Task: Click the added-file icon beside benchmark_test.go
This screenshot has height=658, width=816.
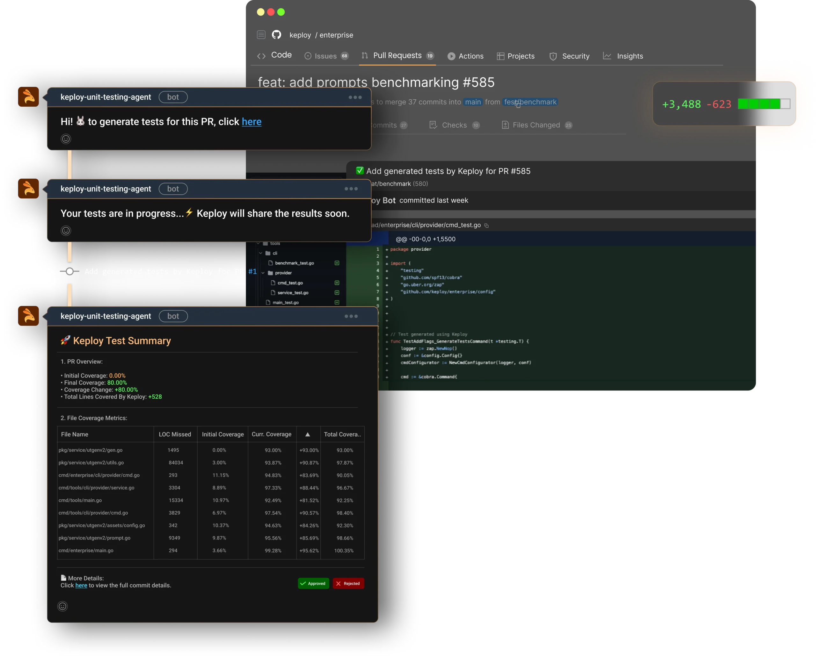Action: tap(337, 263)
